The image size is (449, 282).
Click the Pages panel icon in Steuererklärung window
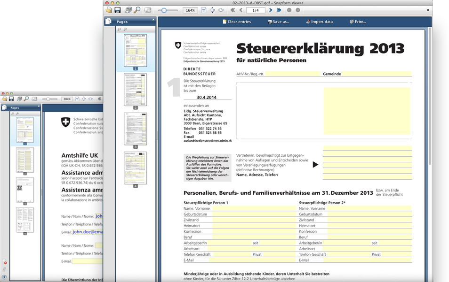[x=108, y=22]
